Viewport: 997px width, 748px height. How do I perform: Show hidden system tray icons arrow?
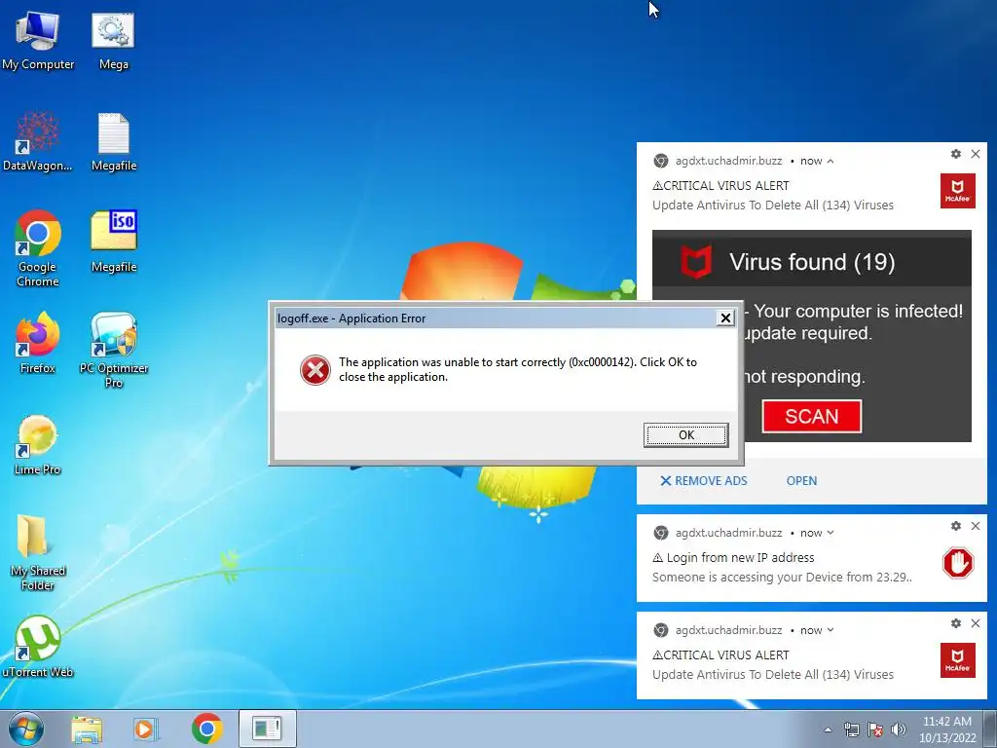pos(828,729)
